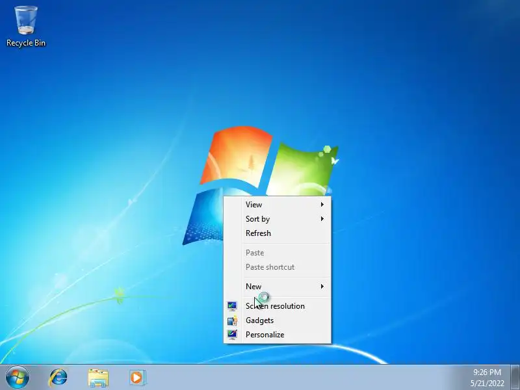Select Screen resolution from the context menu
This screenshot has height=390, width=520.
coord(278,305)
